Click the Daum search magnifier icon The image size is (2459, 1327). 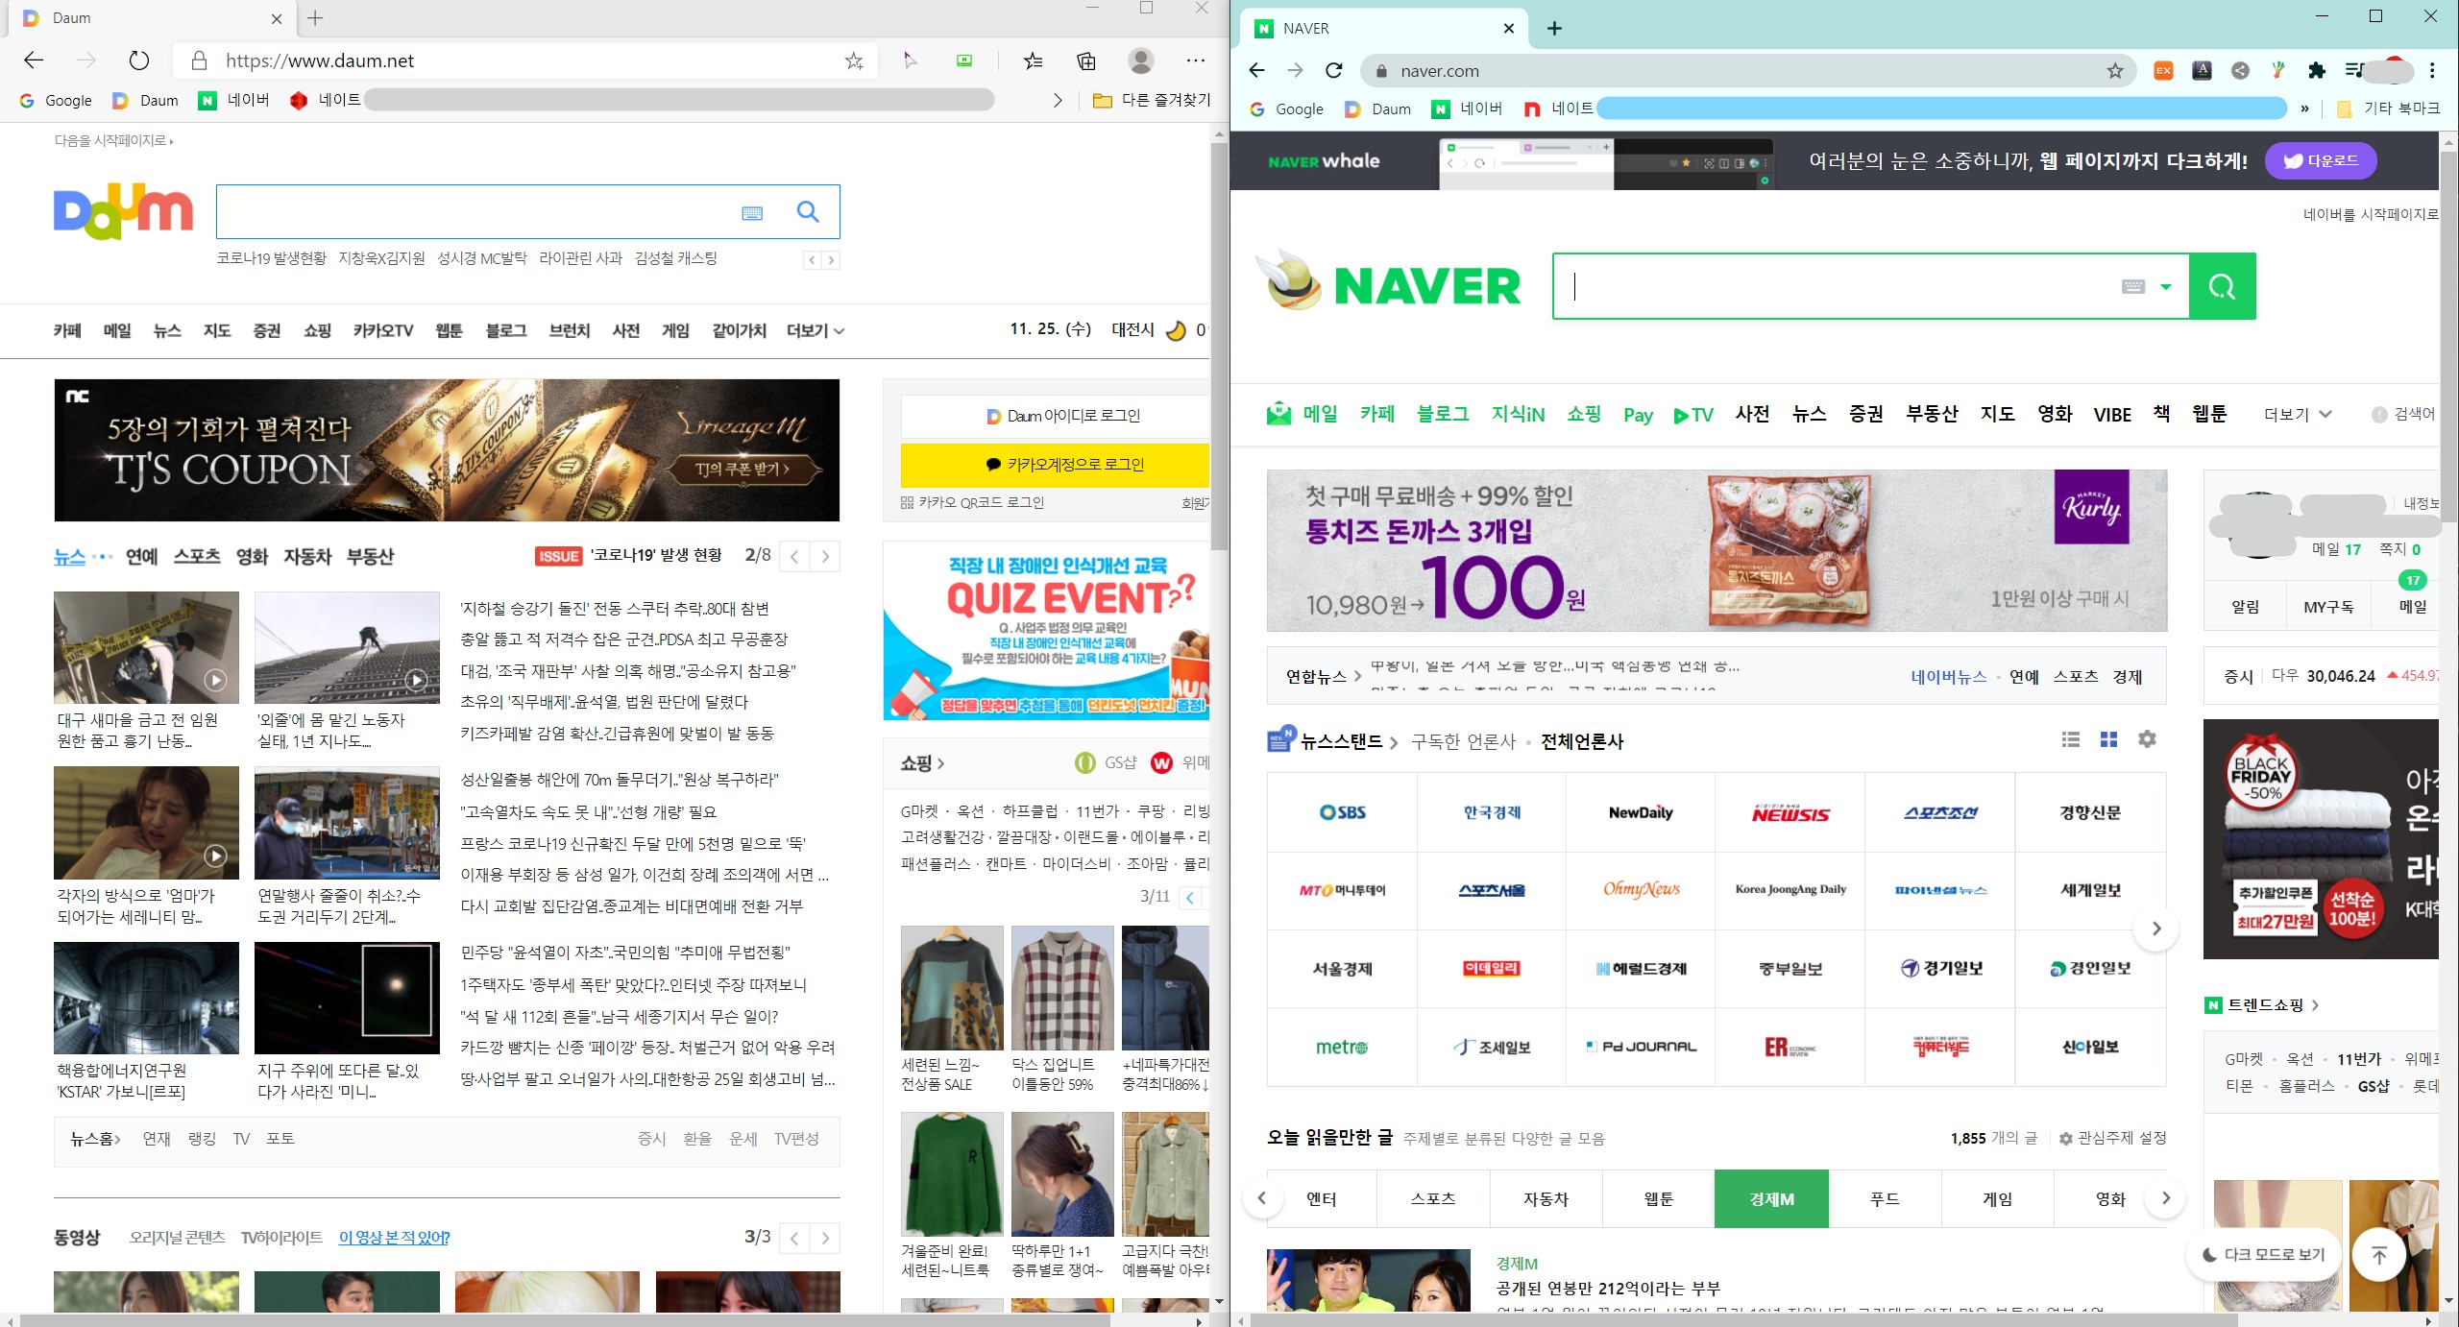[x=808, y=212]
